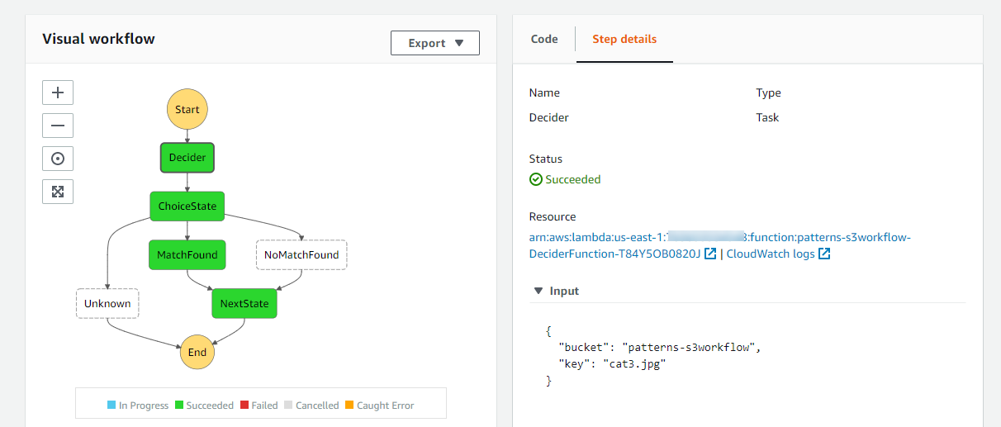The height and width of the screenshot is (427, 1001).
Task: Zoom out of the workflow graph
Action: point(58,126)
